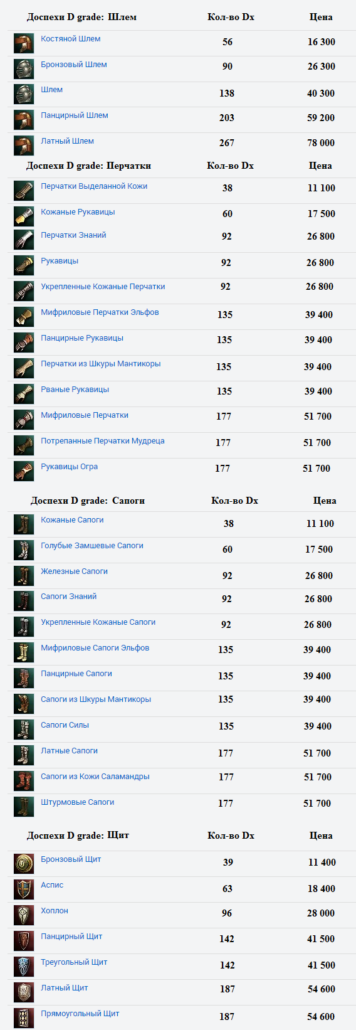Click the Хоплон shield icon
The image size is (356, 1030).
pyautogui.click(x=24, y=915)
